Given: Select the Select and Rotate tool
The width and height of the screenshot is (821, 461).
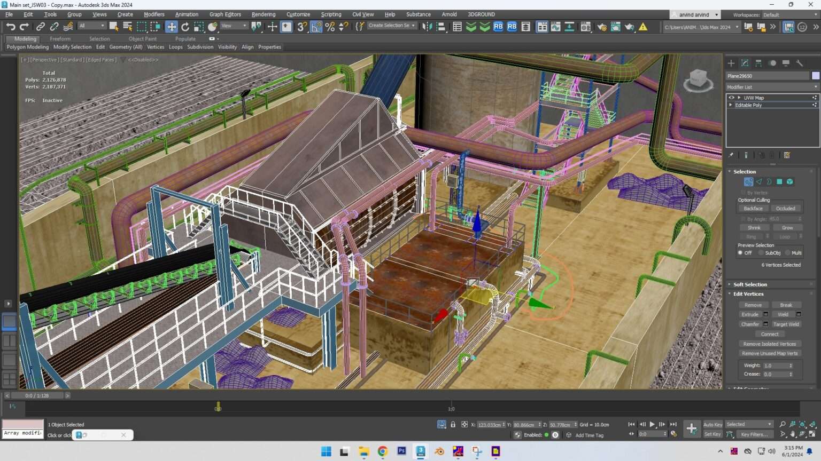Looking at the screenshot, I should [x=185, y=26].
